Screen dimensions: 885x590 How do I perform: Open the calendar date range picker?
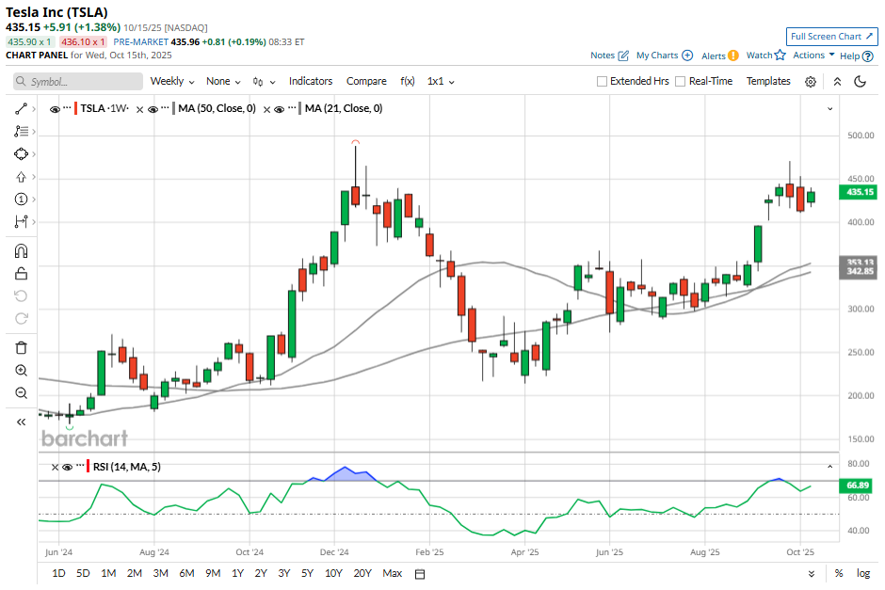point(420,574)
